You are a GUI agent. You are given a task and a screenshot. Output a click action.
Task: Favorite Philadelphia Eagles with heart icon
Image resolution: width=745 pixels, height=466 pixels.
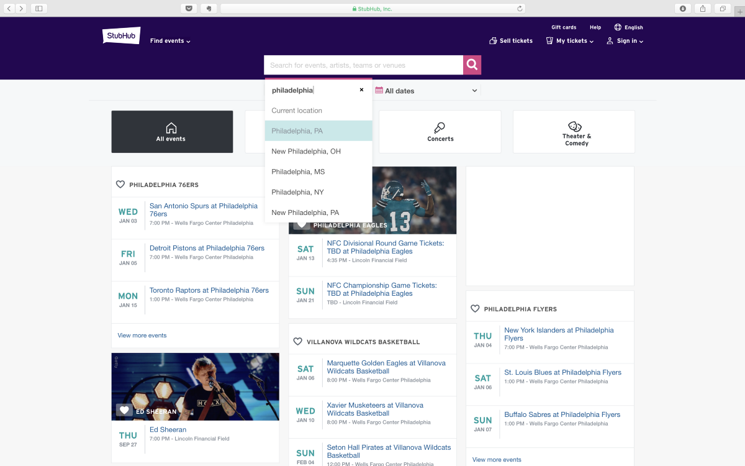(x=301, y=224)
